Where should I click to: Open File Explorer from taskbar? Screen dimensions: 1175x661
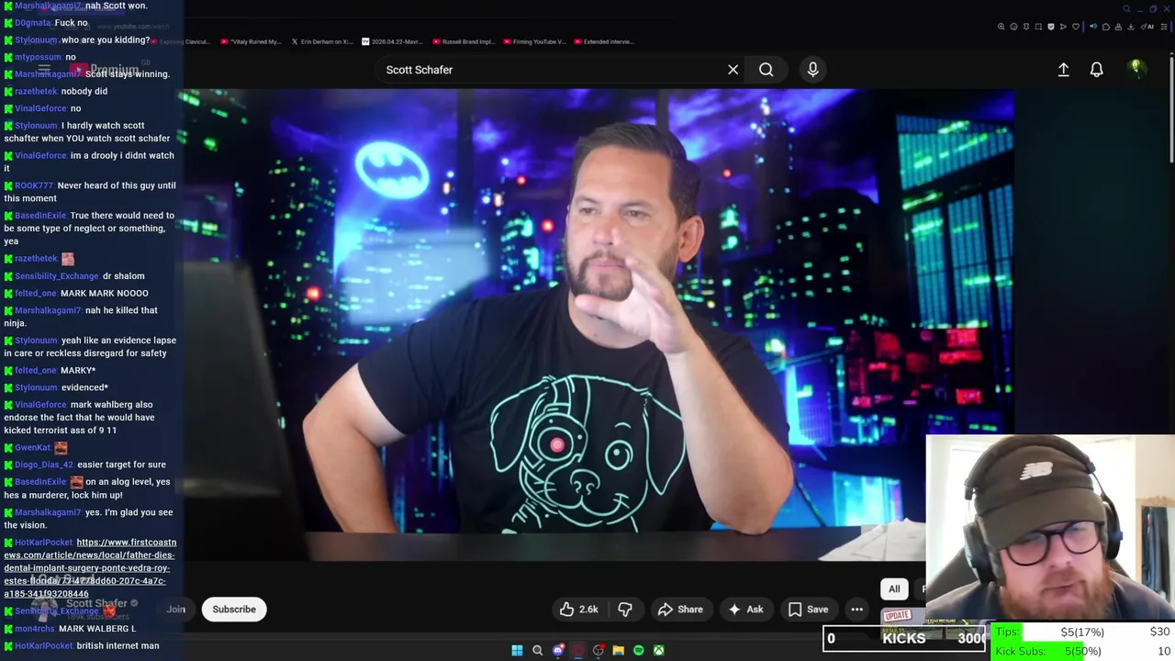(618, 651)
